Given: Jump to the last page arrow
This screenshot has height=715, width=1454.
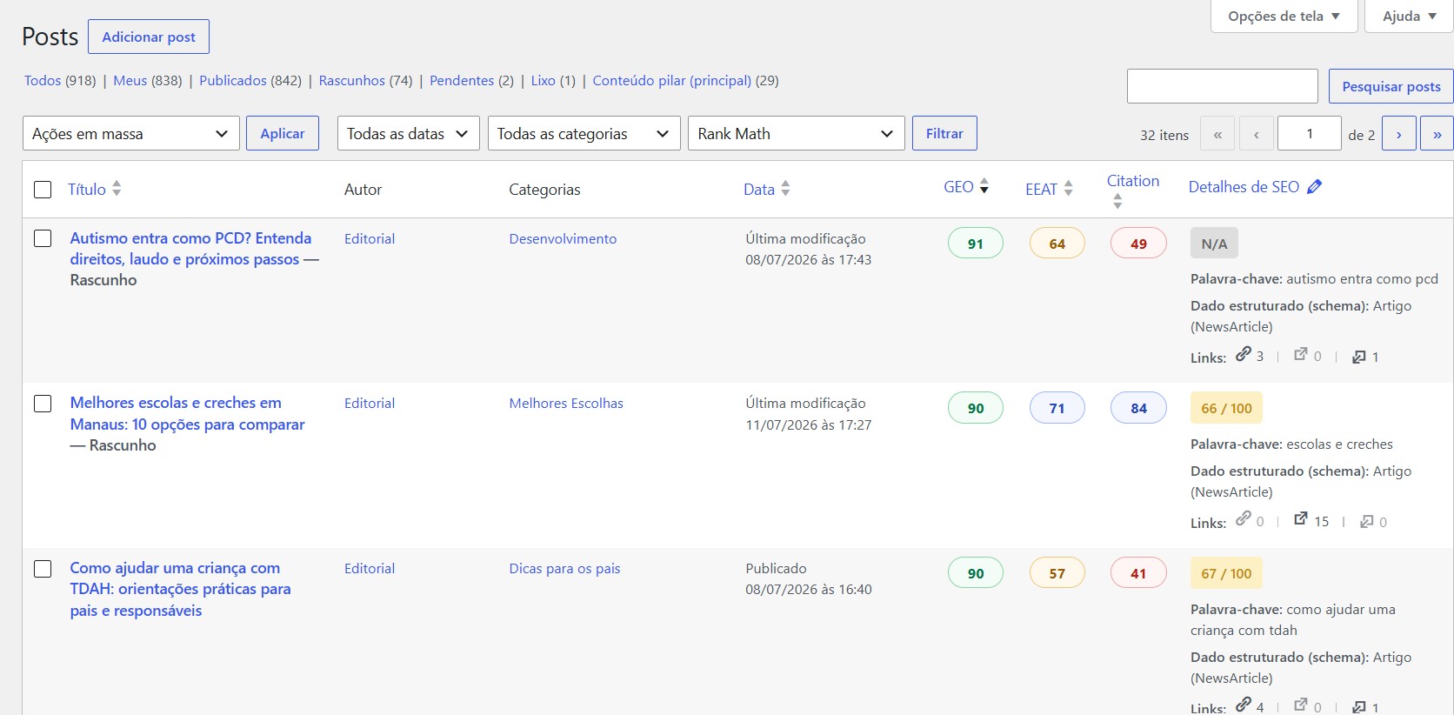Looking at the screenshot, I should pos(1437,134).
